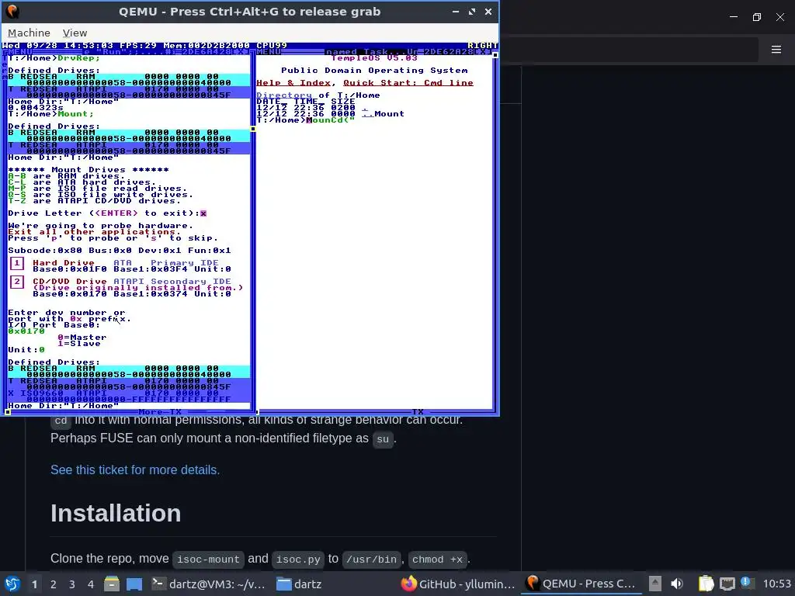Click the 10:53 taskbar clock
This screenshot has width=795, height=596.
point(776,584)
